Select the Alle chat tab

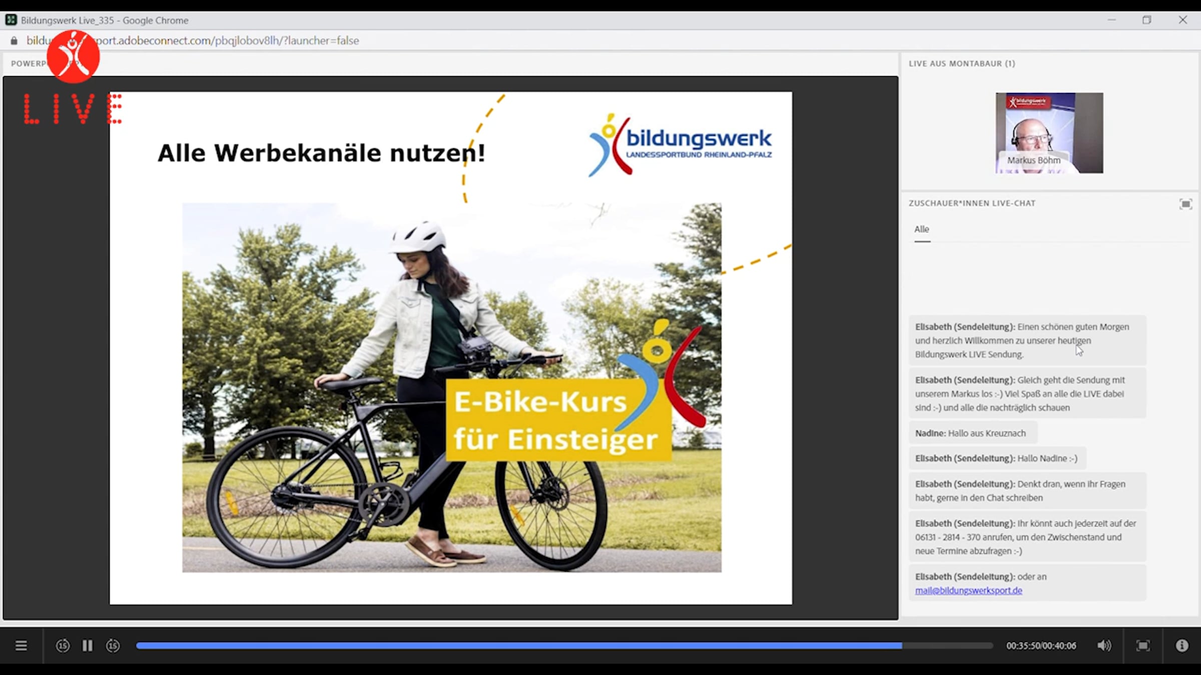pos(922,229)
